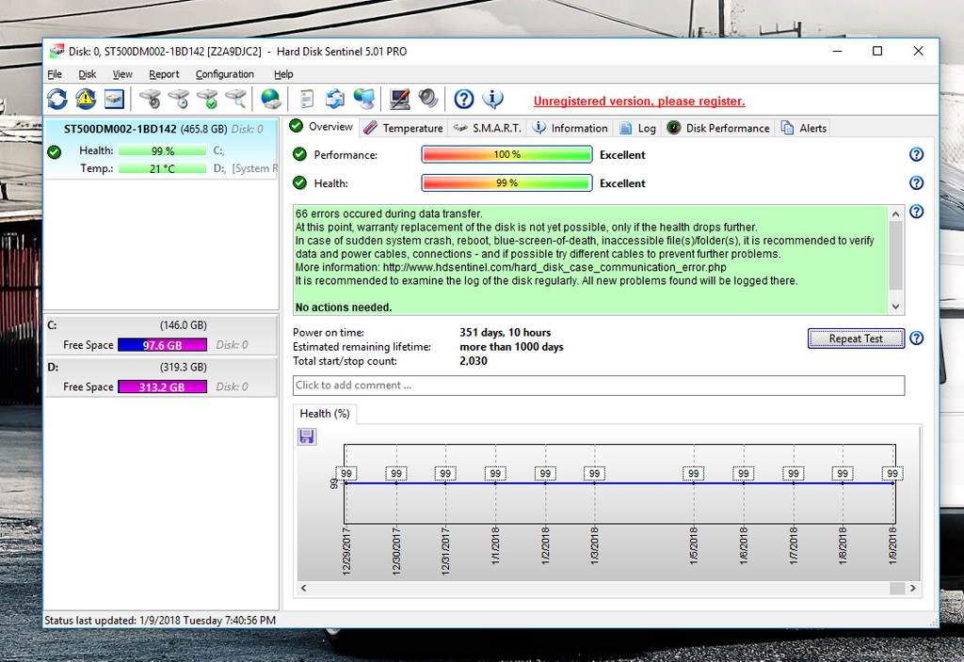
Task: Click the Performance 100 % gradient bar
Action: pos(506,155)
